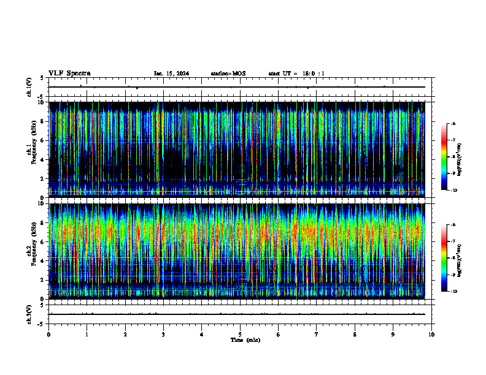The image size is (486, 375).
Task: Click the ch.2 spectrogram color bar
Action: 444,258
